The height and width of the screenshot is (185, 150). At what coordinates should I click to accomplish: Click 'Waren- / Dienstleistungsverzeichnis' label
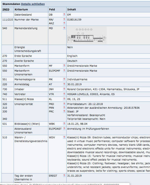tap(31, 139)
